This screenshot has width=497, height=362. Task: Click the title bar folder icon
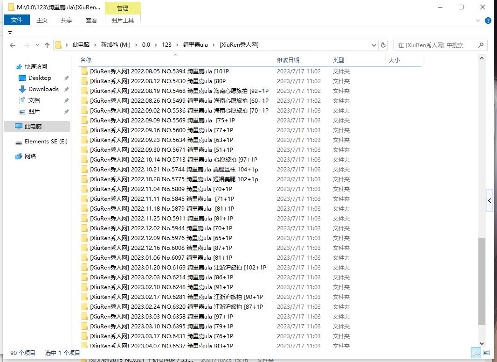(x=11, y=7)
